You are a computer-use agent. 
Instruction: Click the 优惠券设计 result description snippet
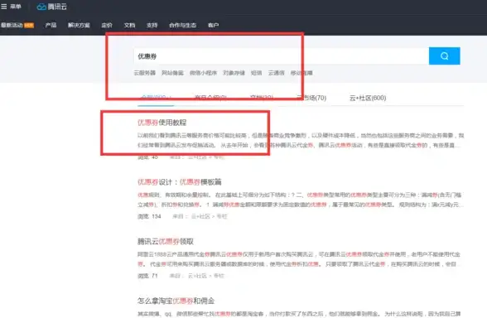coord(301,200)
